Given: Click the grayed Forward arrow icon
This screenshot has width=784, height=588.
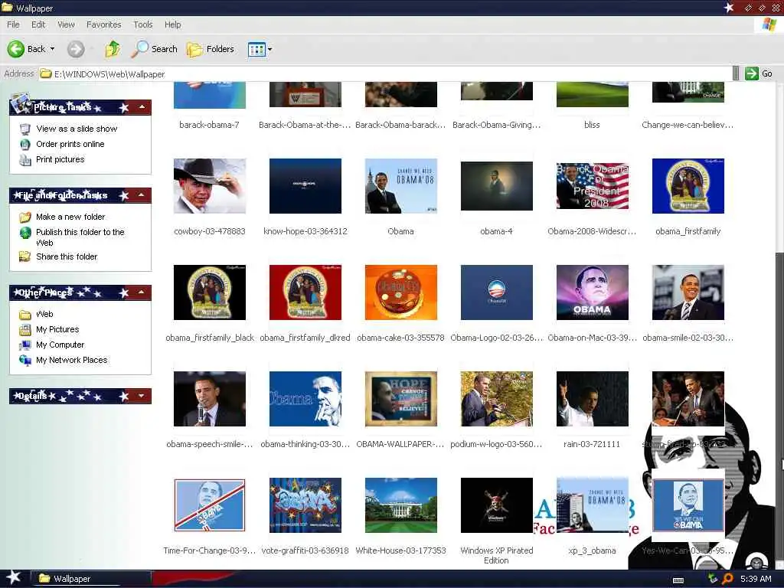Looking at the screenshot, I should coord(76,49).
